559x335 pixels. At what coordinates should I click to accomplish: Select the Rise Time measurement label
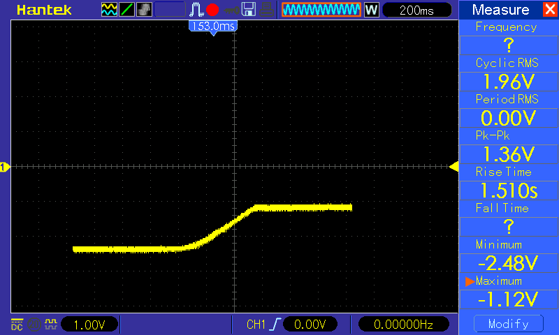(x=503, y=172)
